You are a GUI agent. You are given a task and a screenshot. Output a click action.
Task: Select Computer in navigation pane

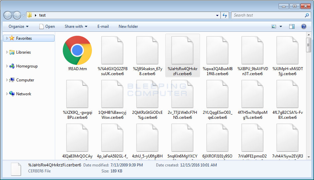point(25,80)
